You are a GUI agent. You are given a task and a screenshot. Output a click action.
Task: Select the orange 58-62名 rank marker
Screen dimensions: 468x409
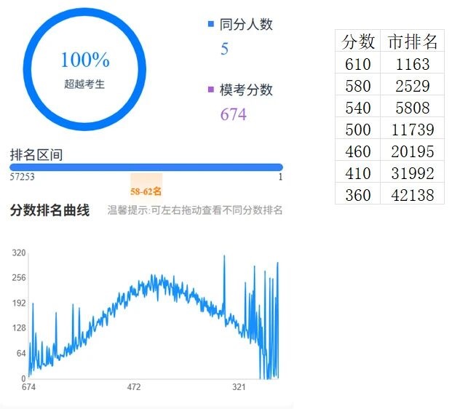click(x=146, y=191)
